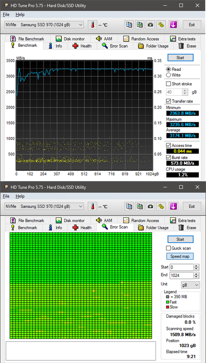Increase the Start value spinner
Screen dimensions: 206x363
(x=196, y=266)
